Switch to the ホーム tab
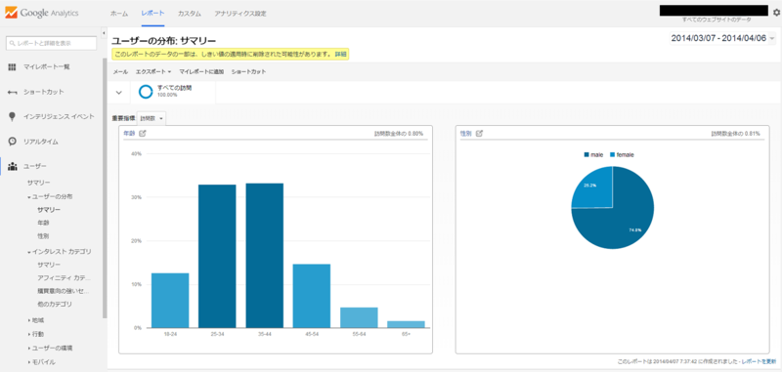This screenshot has height=372, width=782. 119,14
